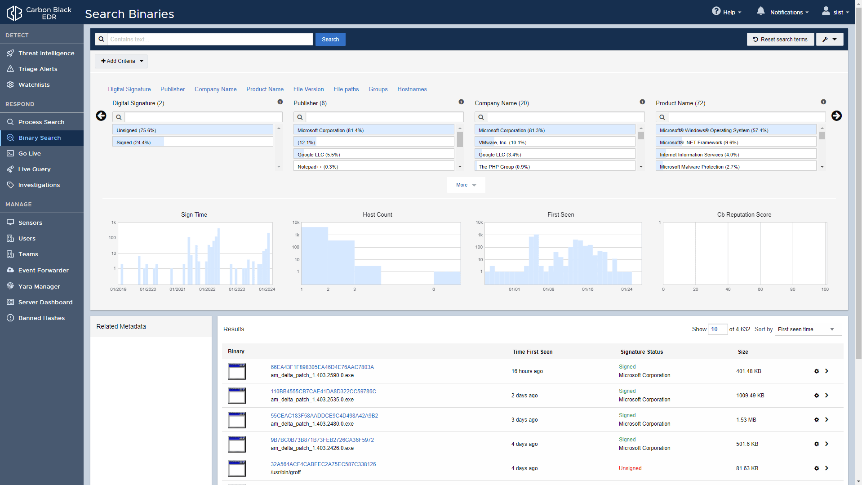Open binary hash 32A564ACF4CABFEC2A75EC587C338126
Image resolution: width=862 pixels, height=485 pixels.
click(x=323, y=464)
